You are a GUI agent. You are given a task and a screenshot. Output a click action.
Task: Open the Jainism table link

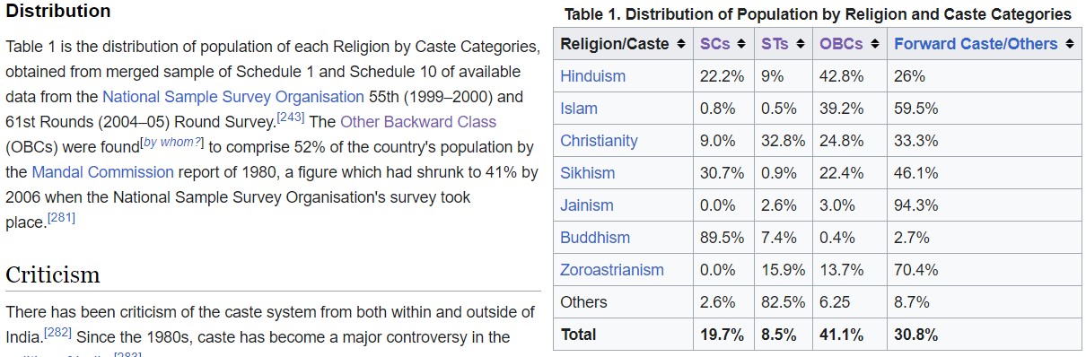click(586, 205)
